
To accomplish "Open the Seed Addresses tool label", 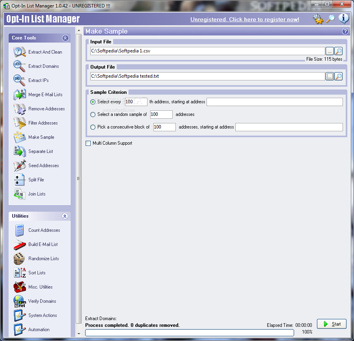I will [x=44, y=166].
